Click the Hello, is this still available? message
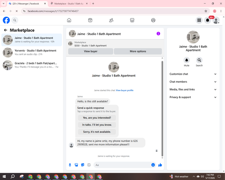 [93, 101]
